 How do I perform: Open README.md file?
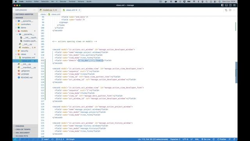pyautogui.click(x=25, y=78)
